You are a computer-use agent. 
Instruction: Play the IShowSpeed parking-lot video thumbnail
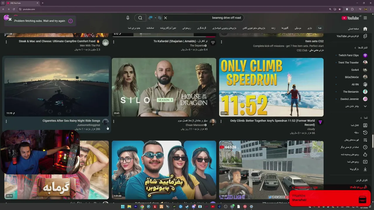pos(271,170)
